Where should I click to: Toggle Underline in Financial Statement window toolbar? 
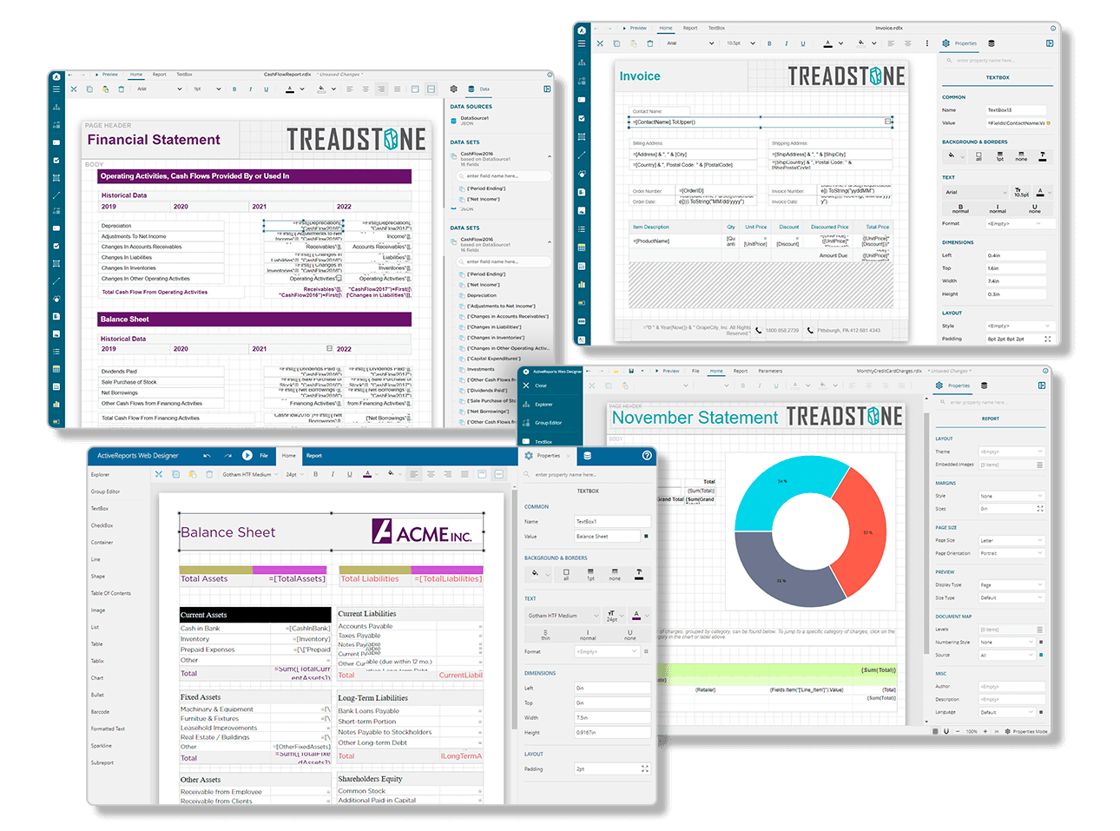tap(267, 89)
